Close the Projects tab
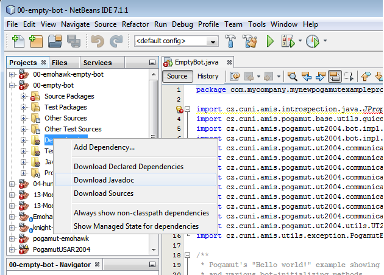Viewport: 384px width, 275px height. coord(44,62)
